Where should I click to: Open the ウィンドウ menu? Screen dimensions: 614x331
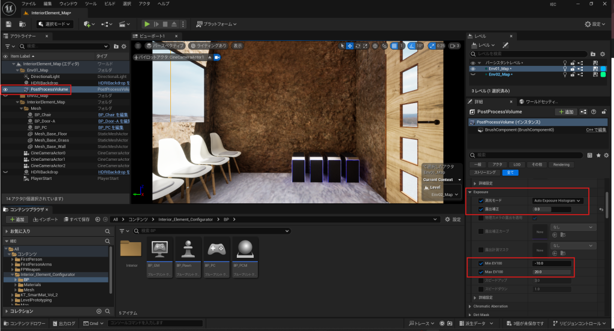pos(68,4)
